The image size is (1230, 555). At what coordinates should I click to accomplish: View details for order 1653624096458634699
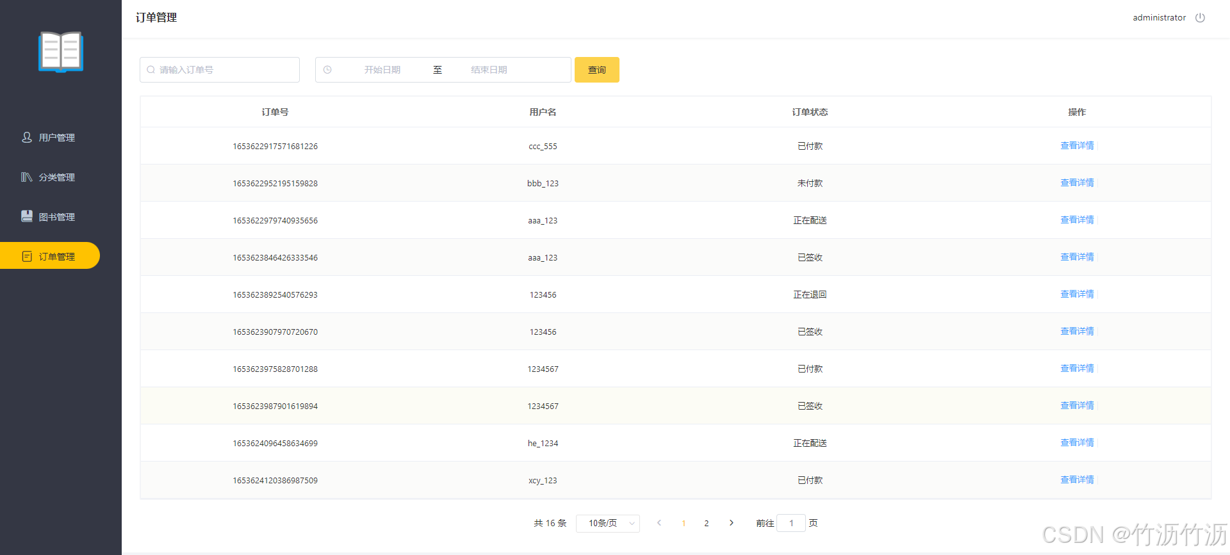coord(1077,443)
